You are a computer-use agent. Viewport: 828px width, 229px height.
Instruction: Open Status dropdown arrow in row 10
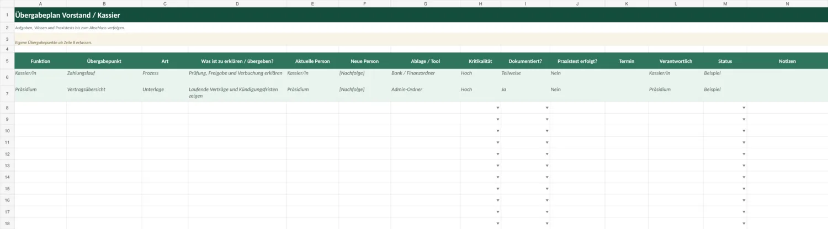(744, 131)
